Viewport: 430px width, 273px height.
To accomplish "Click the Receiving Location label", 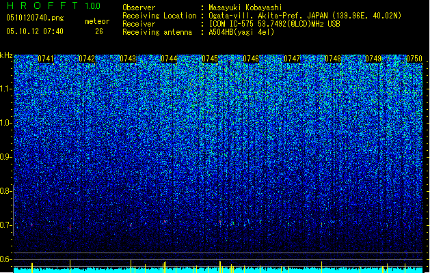I will click(x=159, y=16).
